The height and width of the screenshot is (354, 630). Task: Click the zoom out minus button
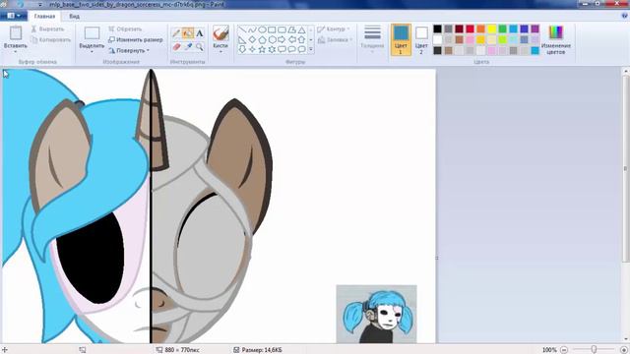tap(564, 350)
